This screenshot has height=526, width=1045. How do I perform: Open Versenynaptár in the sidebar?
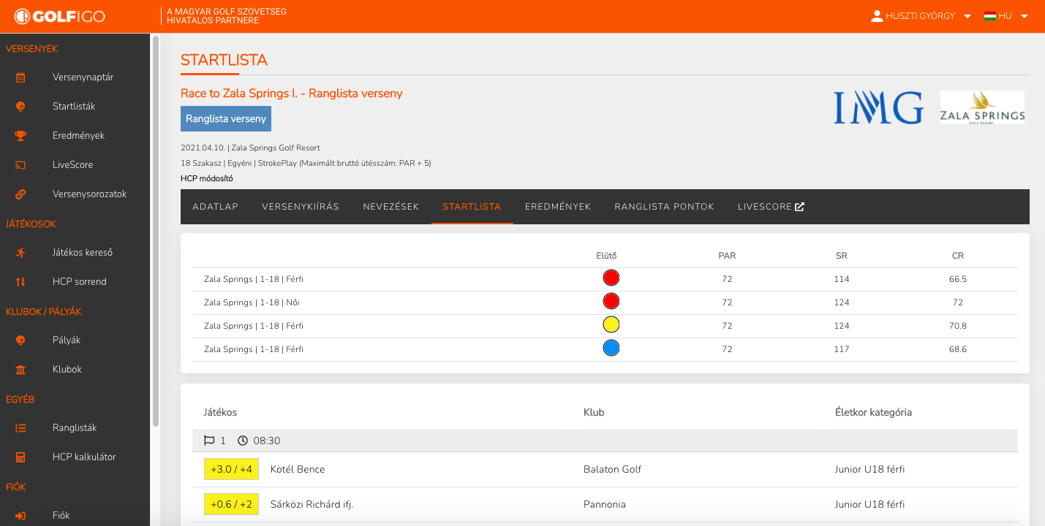pyautogui.click(x=83, y=77)
